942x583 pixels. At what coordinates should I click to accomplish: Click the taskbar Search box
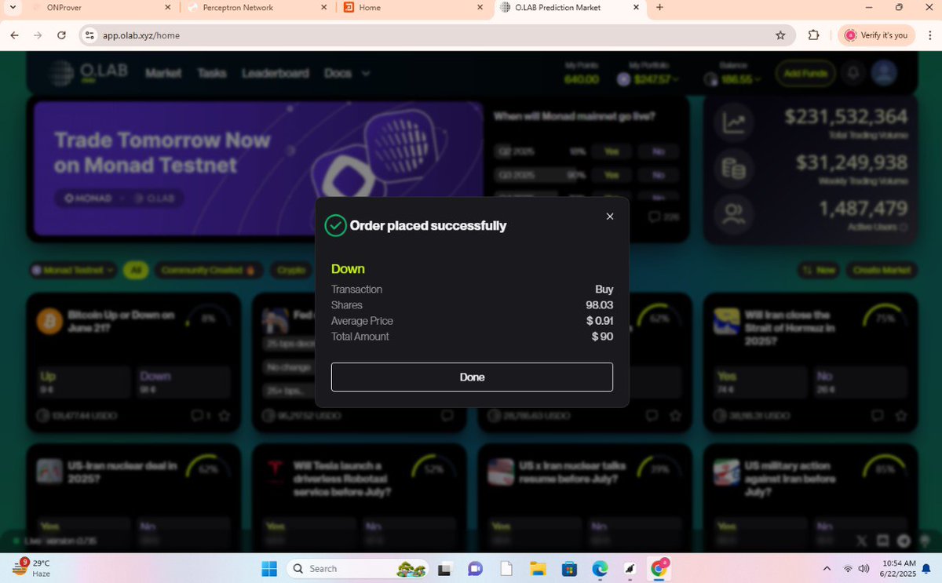[x=357, y=568]
